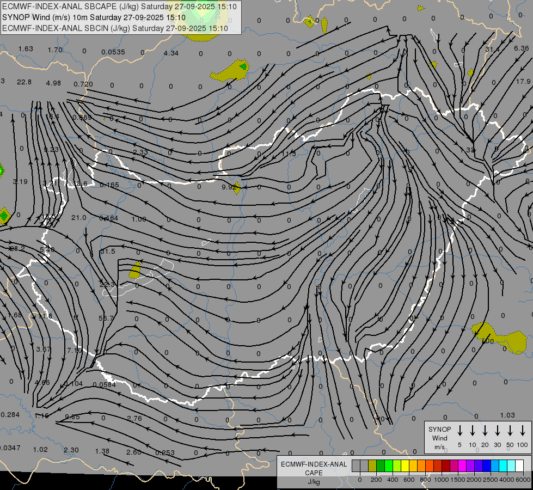533x490 pixels.
Task: Click the SYNOP wind arrow above 50
Action: coord(510,431)
